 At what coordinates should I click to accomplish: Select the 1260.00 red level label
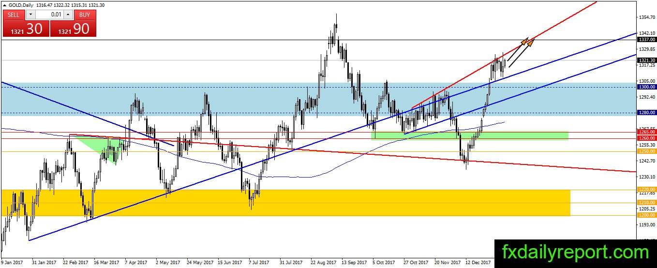tap(646, 138)
